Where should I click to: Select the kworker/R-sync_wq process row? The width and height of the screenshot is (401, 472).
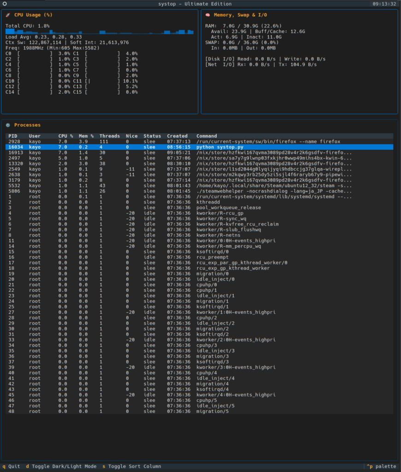click(199, 219)
